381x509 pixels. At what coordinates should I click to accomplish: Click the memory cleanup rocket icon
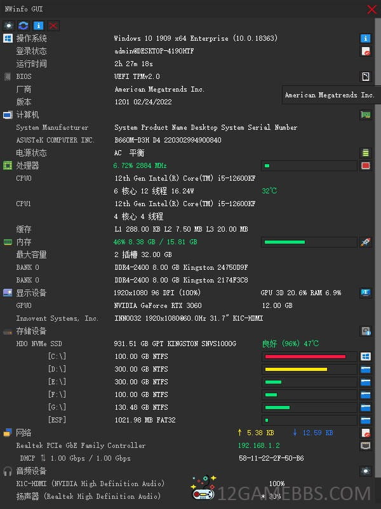tap(365, 242)
